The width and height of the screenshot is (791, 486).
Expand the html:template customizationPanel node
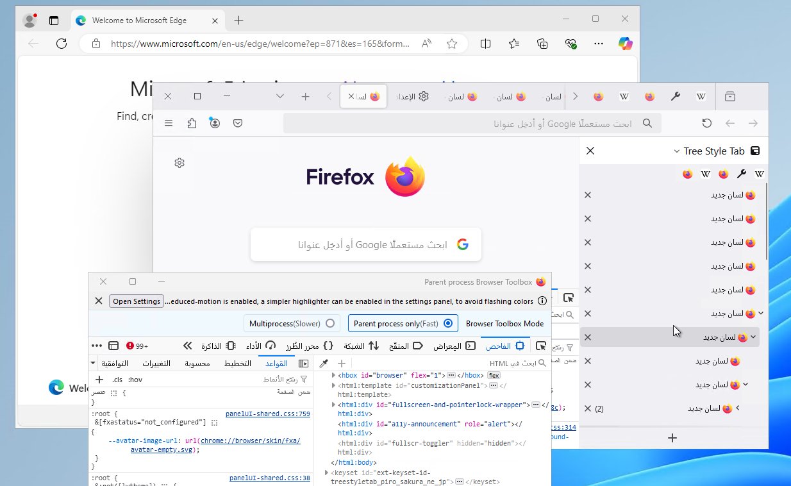[x=333, y=385]
